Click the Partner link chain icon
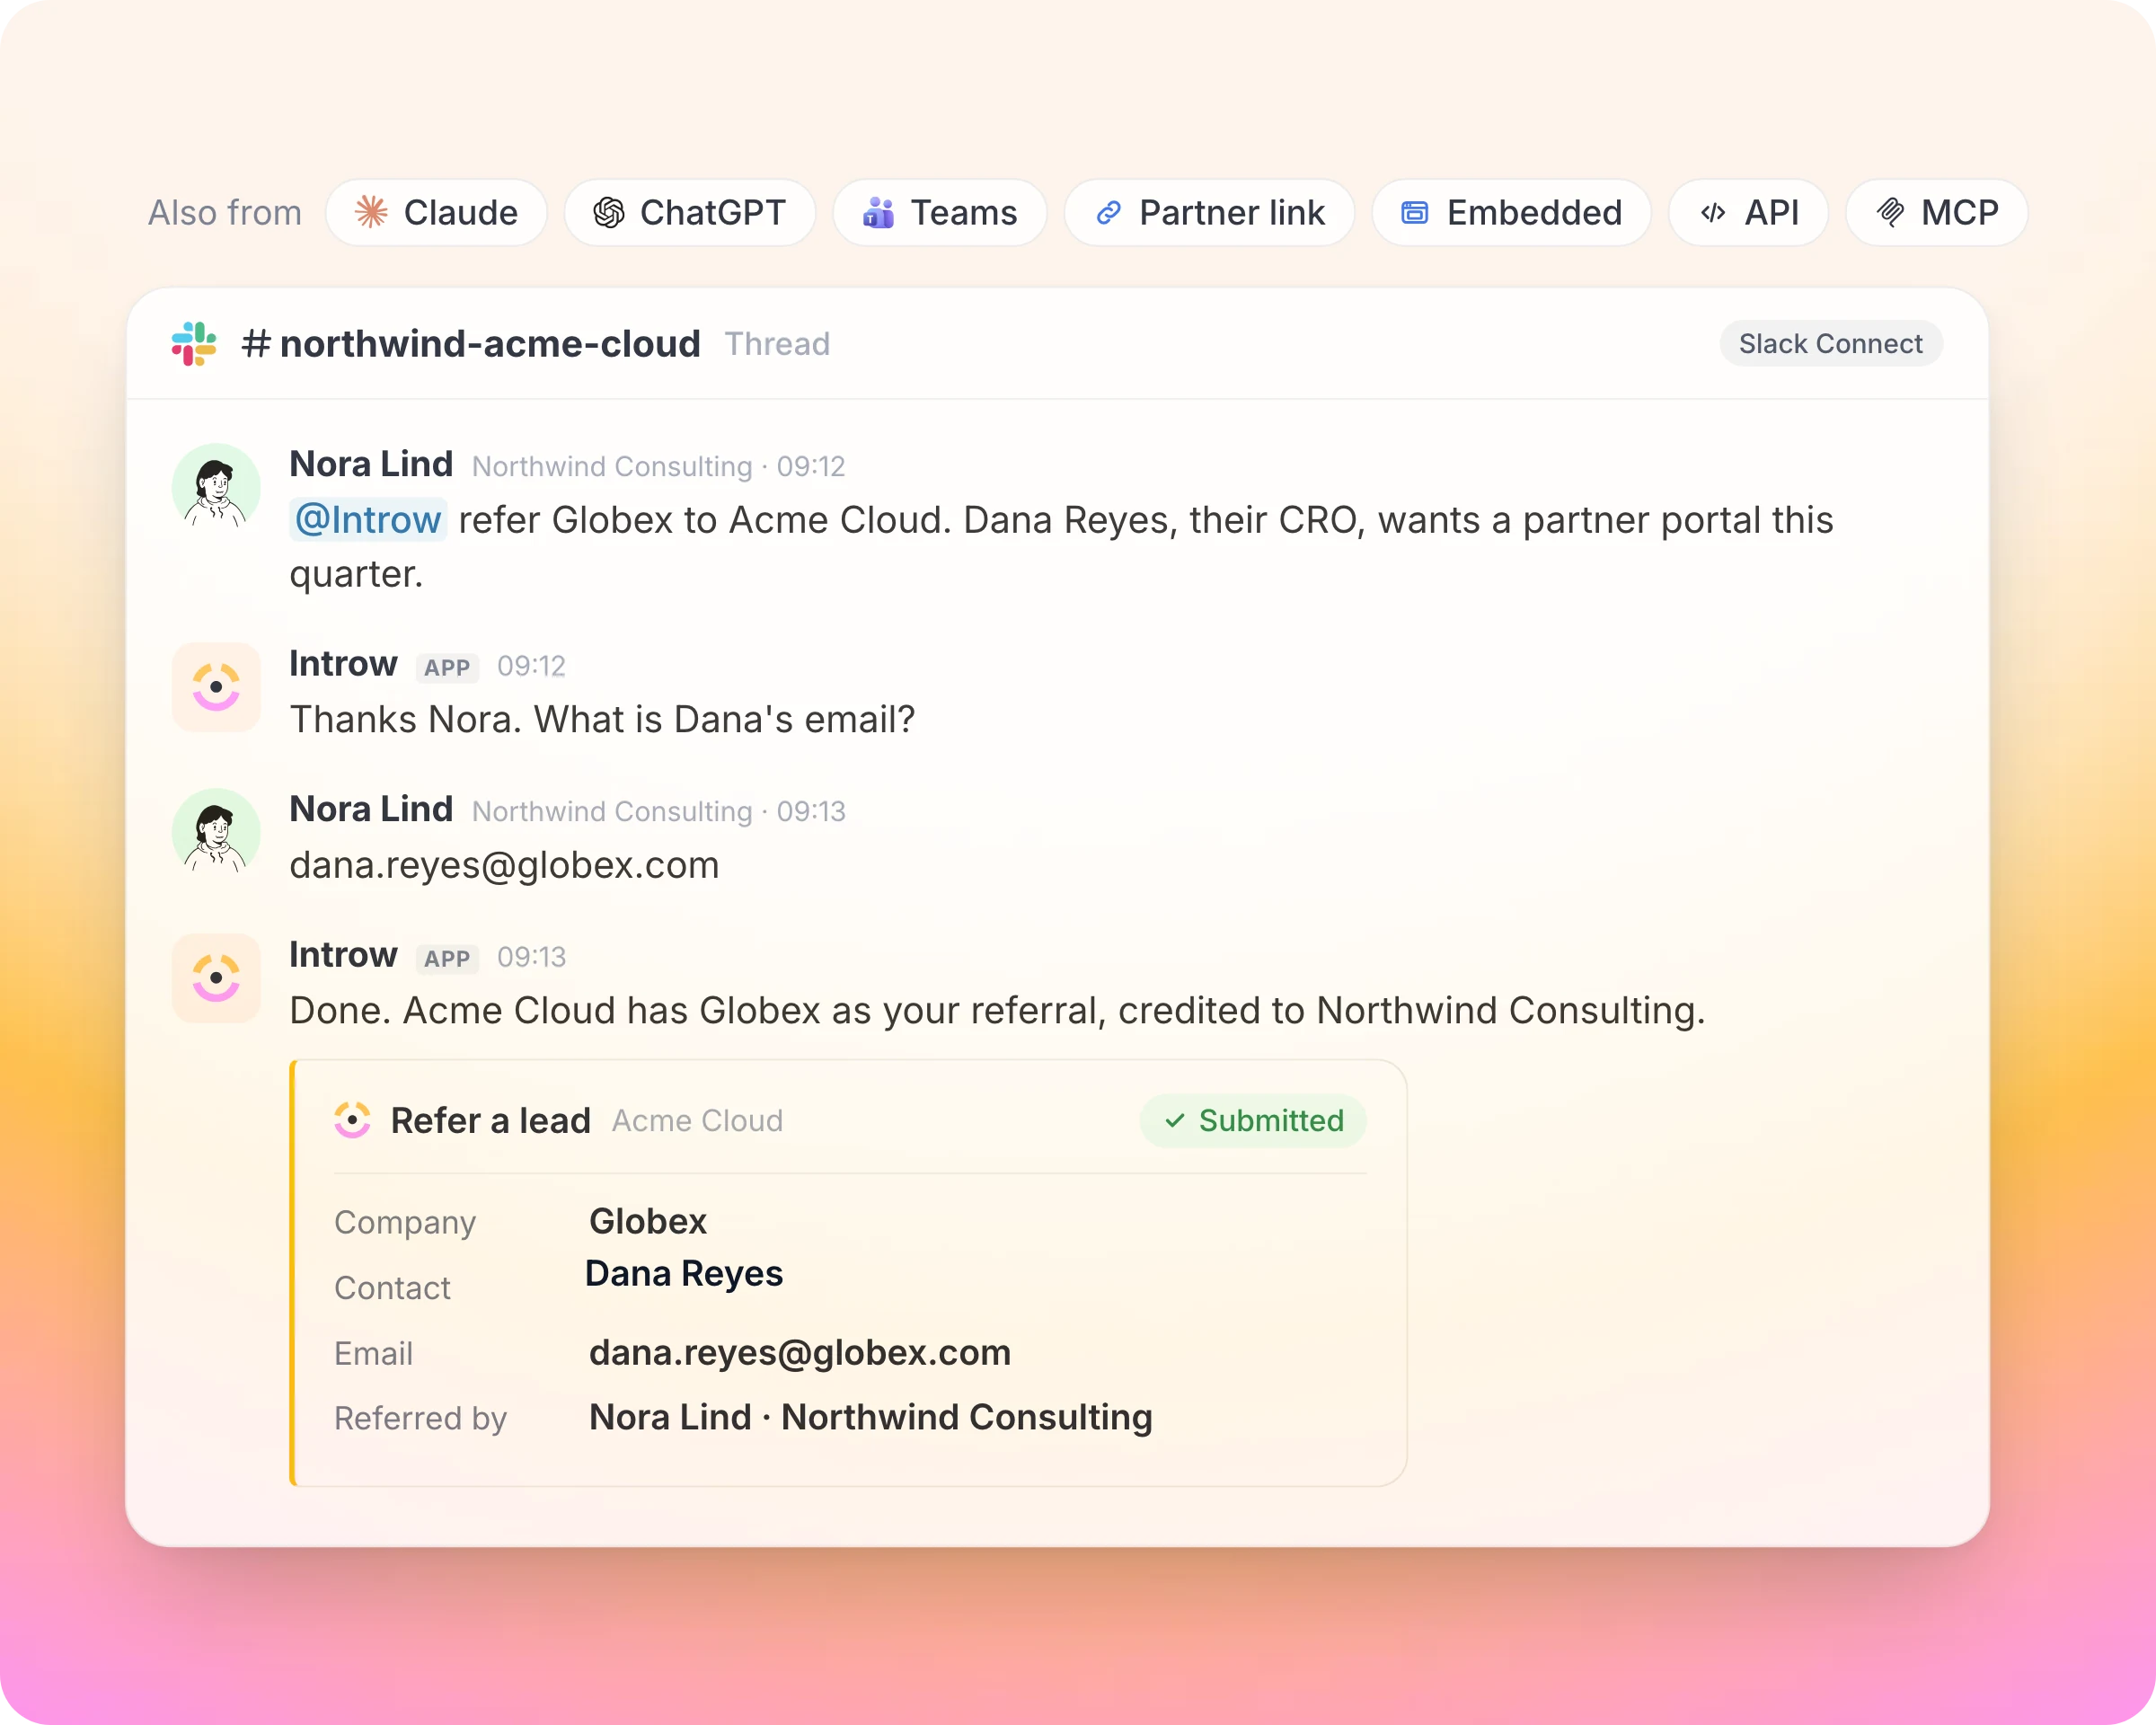This screenshot has height=1725, width=2156. point(1108,212)
